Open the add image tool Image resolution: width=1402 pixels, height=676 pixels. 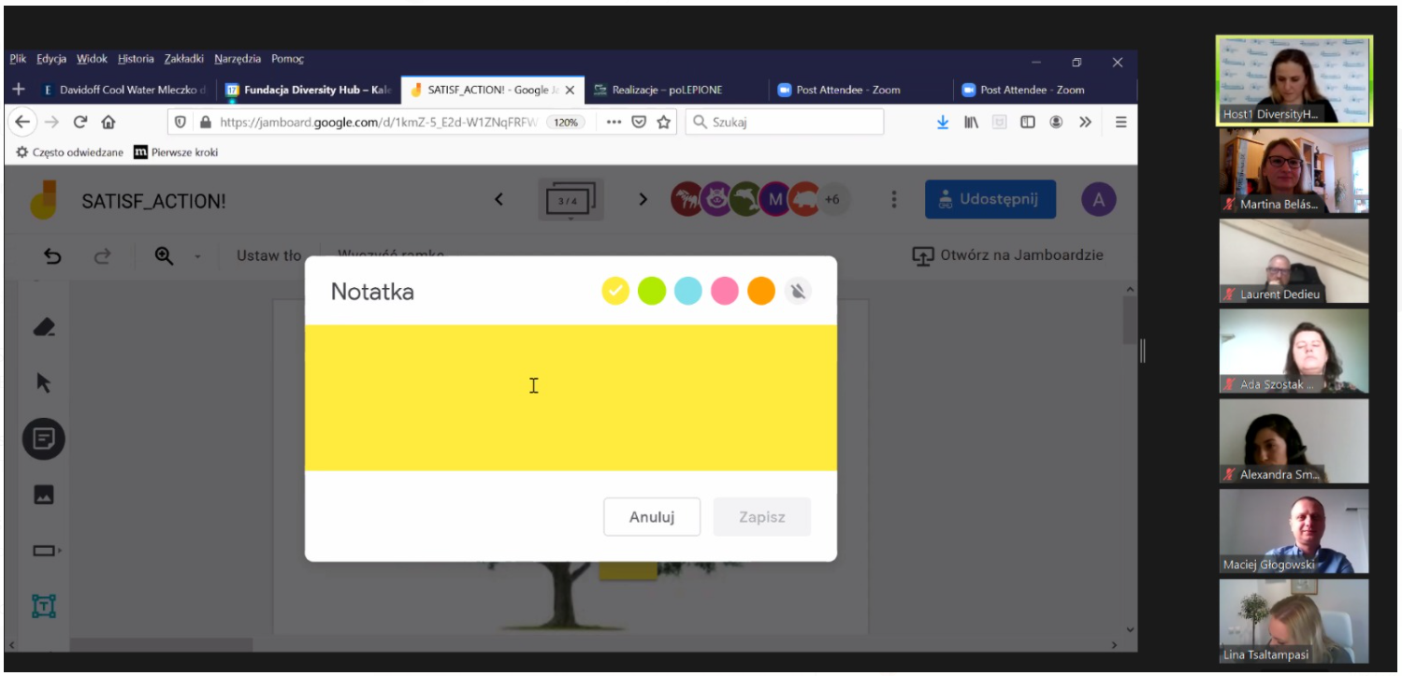click(x=44, y=496)
